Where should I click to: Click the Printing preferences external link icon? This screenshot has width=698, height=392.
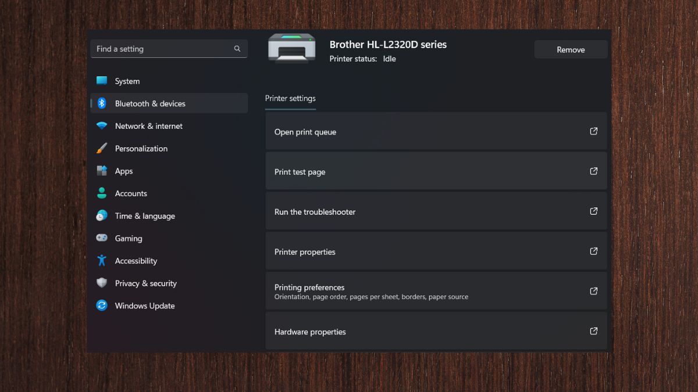pyautogui.click(x=593, y=291)
